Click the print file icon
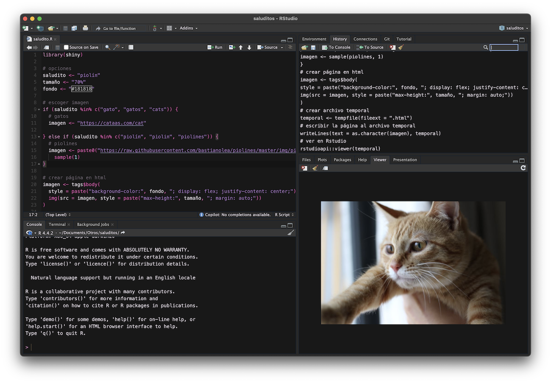 tap(85, 28)
